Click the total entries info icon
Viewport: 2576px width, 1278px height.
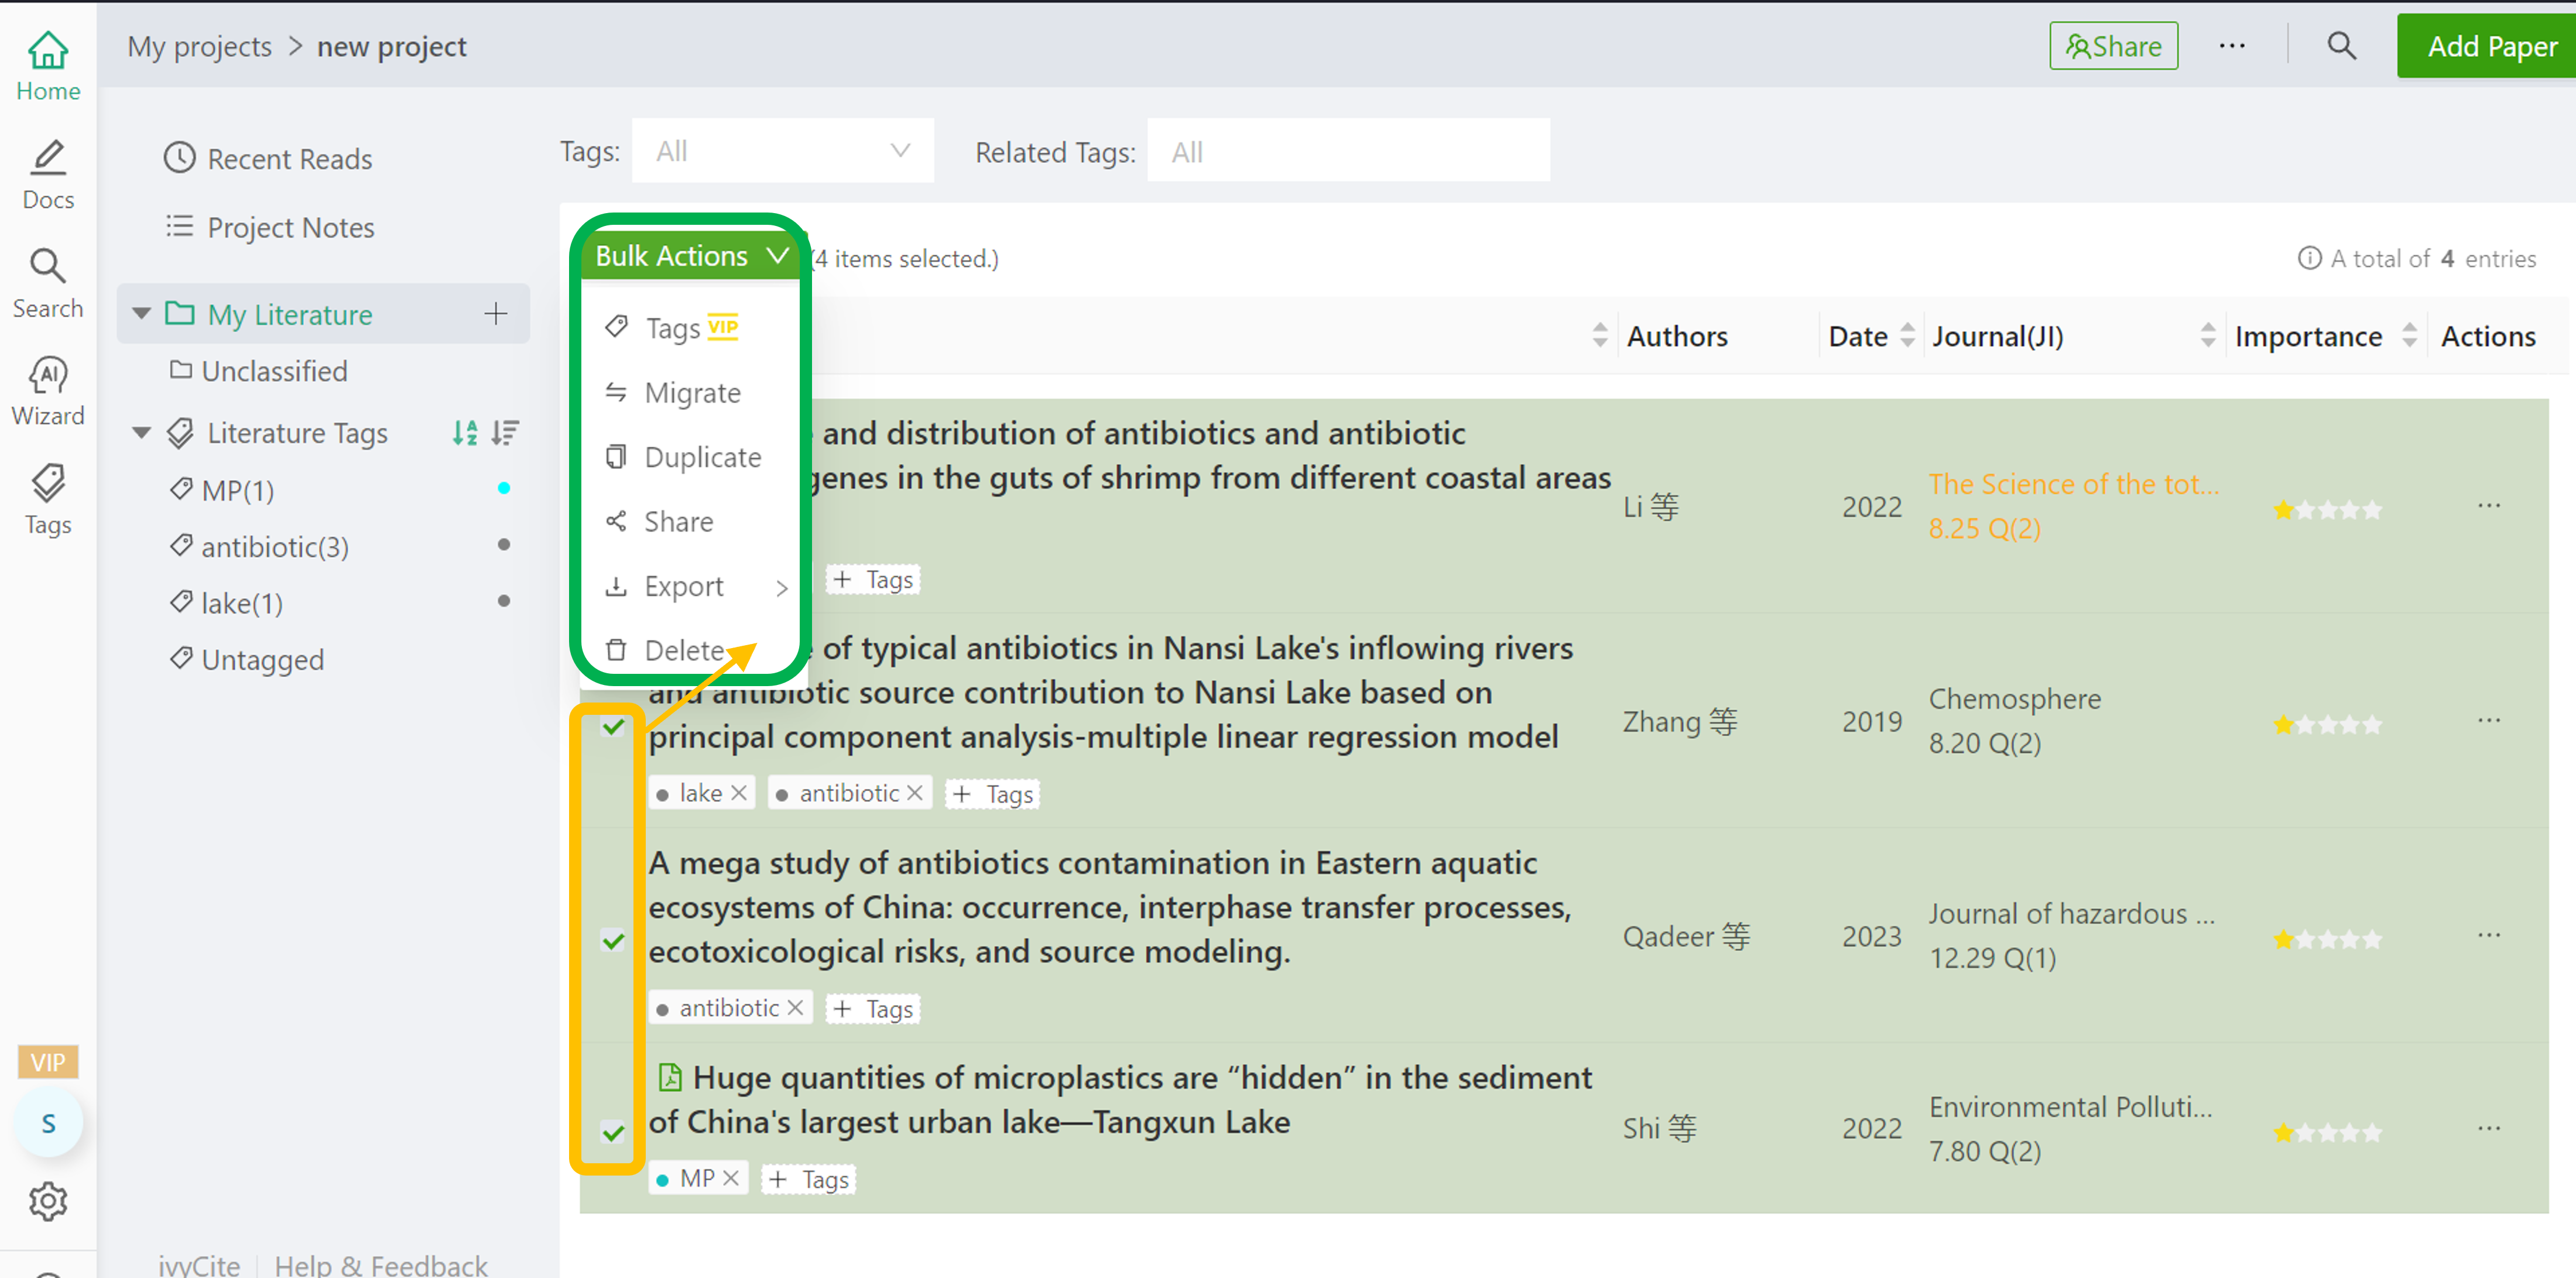click(x=2309, y=258)
